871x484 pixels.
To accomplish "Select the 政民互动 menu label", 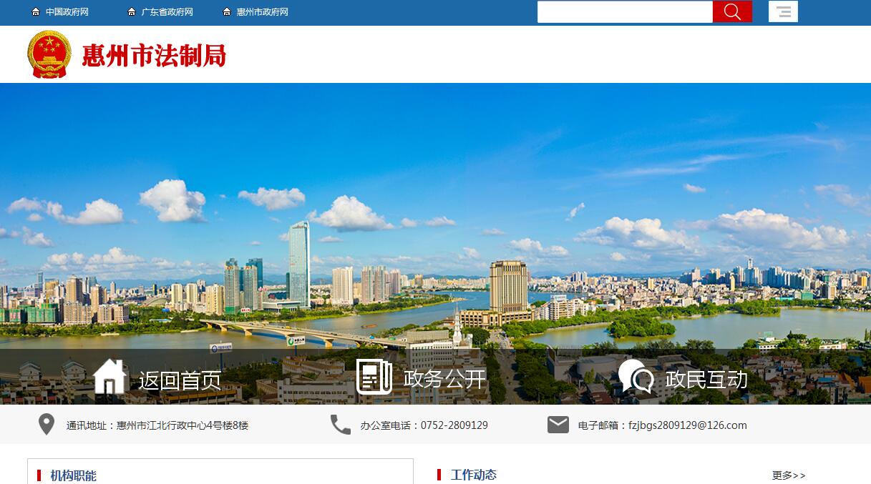I will click(x=706, y=379).
